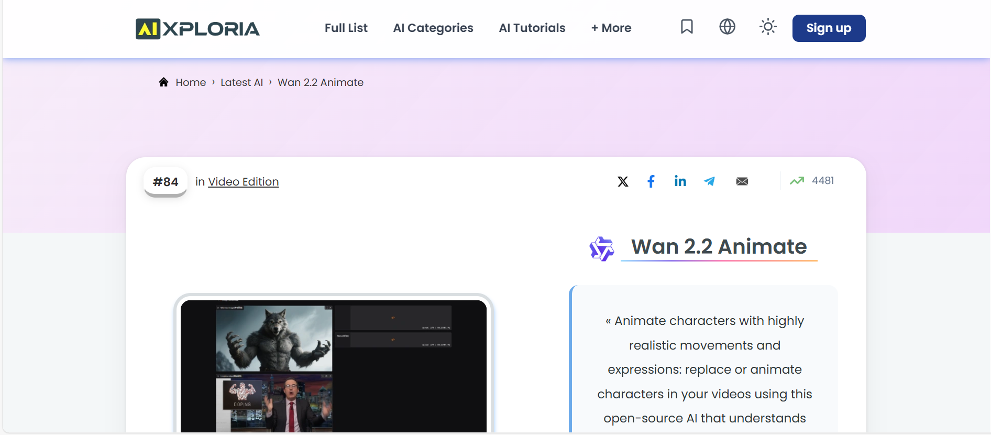Click the Wan 2.2 Animate logo icon
Screen dimensions: 991x435
(x=601, y=248)
